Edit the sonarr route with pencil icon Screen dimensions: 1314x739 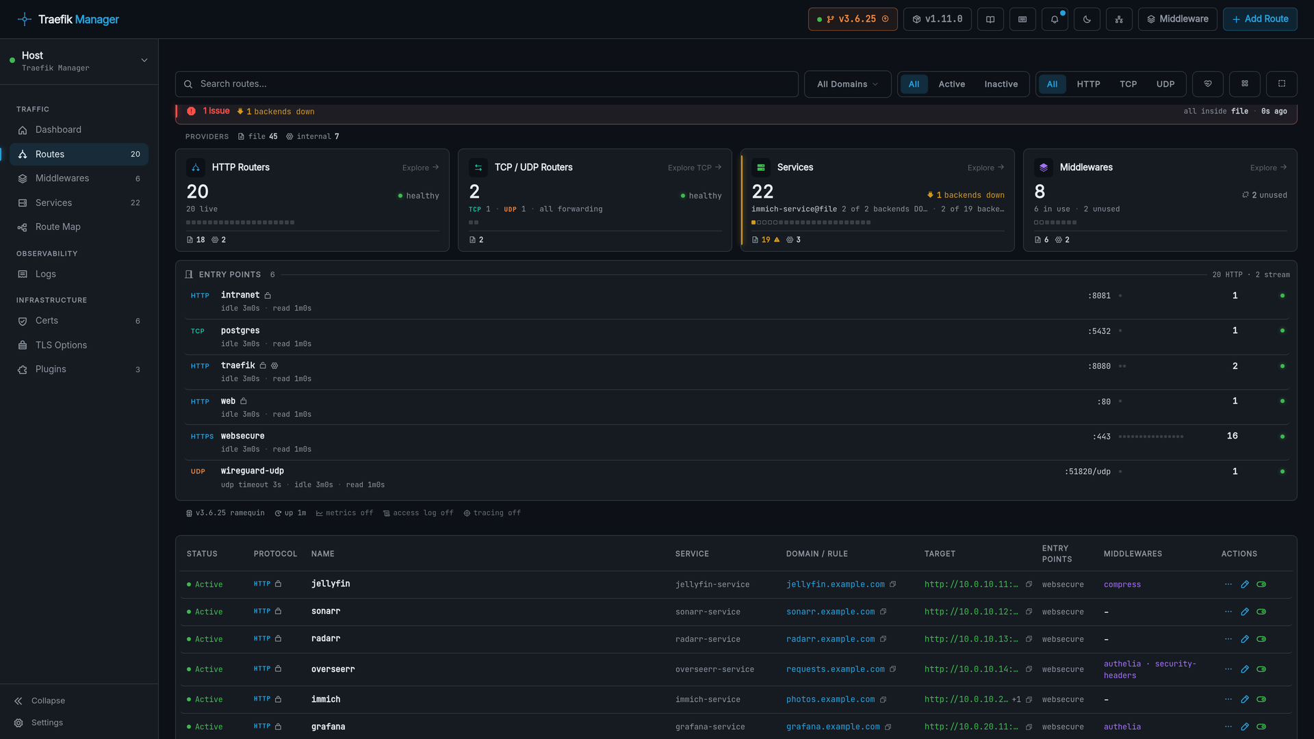click(1245, 612)
